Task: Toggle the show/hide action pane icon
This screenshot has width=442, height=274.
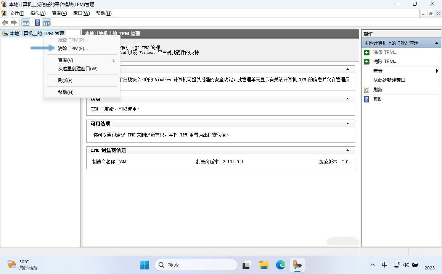Action: (47, 23)
